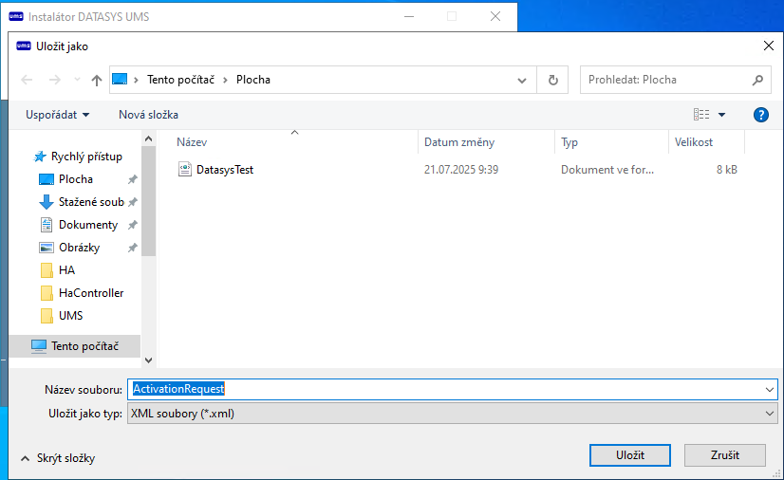Click the pin icon next to Plocha
Screen dimensions: 784x480
pos(133,179)
